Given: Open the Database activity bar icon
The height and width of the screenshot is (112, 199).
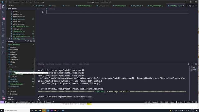Looking at the screenshot, I should (3, 41).
